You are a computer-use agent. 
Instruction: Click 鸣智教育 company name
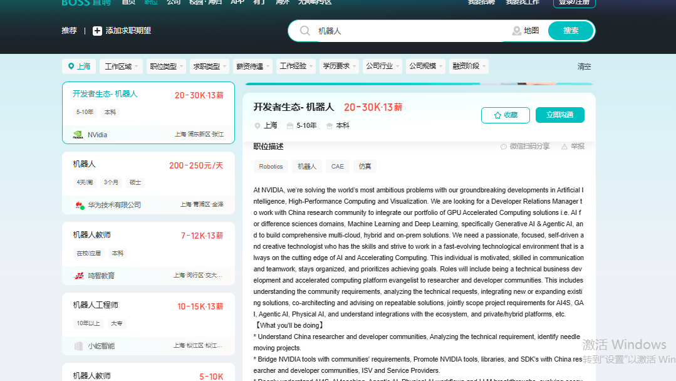click(101, 275)
